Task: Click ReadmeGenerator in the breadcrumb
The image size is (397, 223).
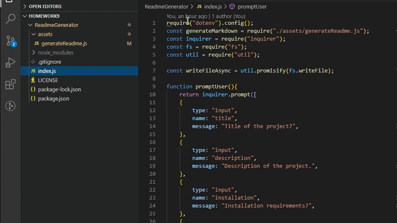Action: 166,7
